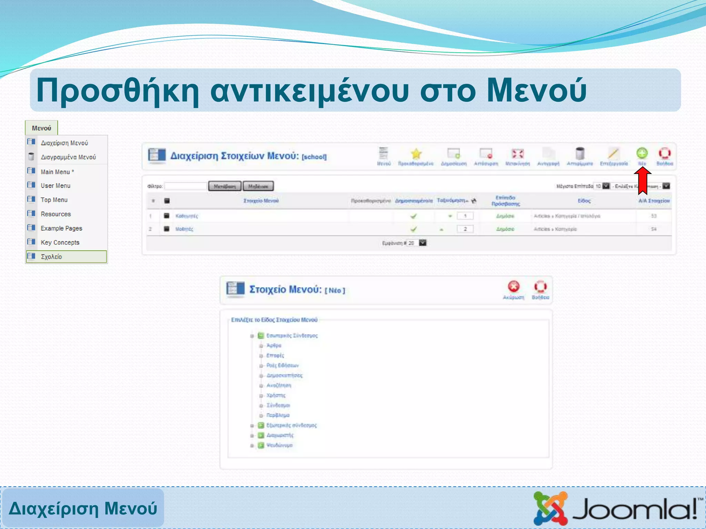Click the star Προκαθορισμένο (Default) icon
706x529 pixels.
point(416,154)
